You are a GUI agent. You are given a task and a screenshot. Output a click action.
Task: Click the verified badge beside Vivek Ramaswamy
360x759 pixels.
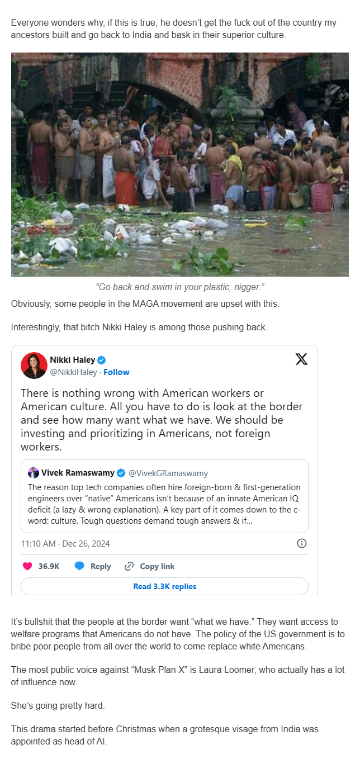tap(120, 473)
